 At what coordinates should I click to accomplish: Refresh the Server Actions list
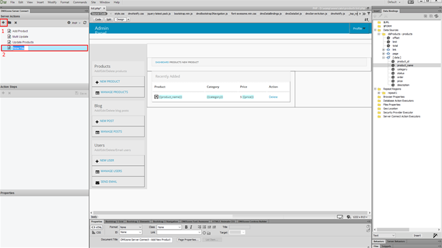[85, 22]
